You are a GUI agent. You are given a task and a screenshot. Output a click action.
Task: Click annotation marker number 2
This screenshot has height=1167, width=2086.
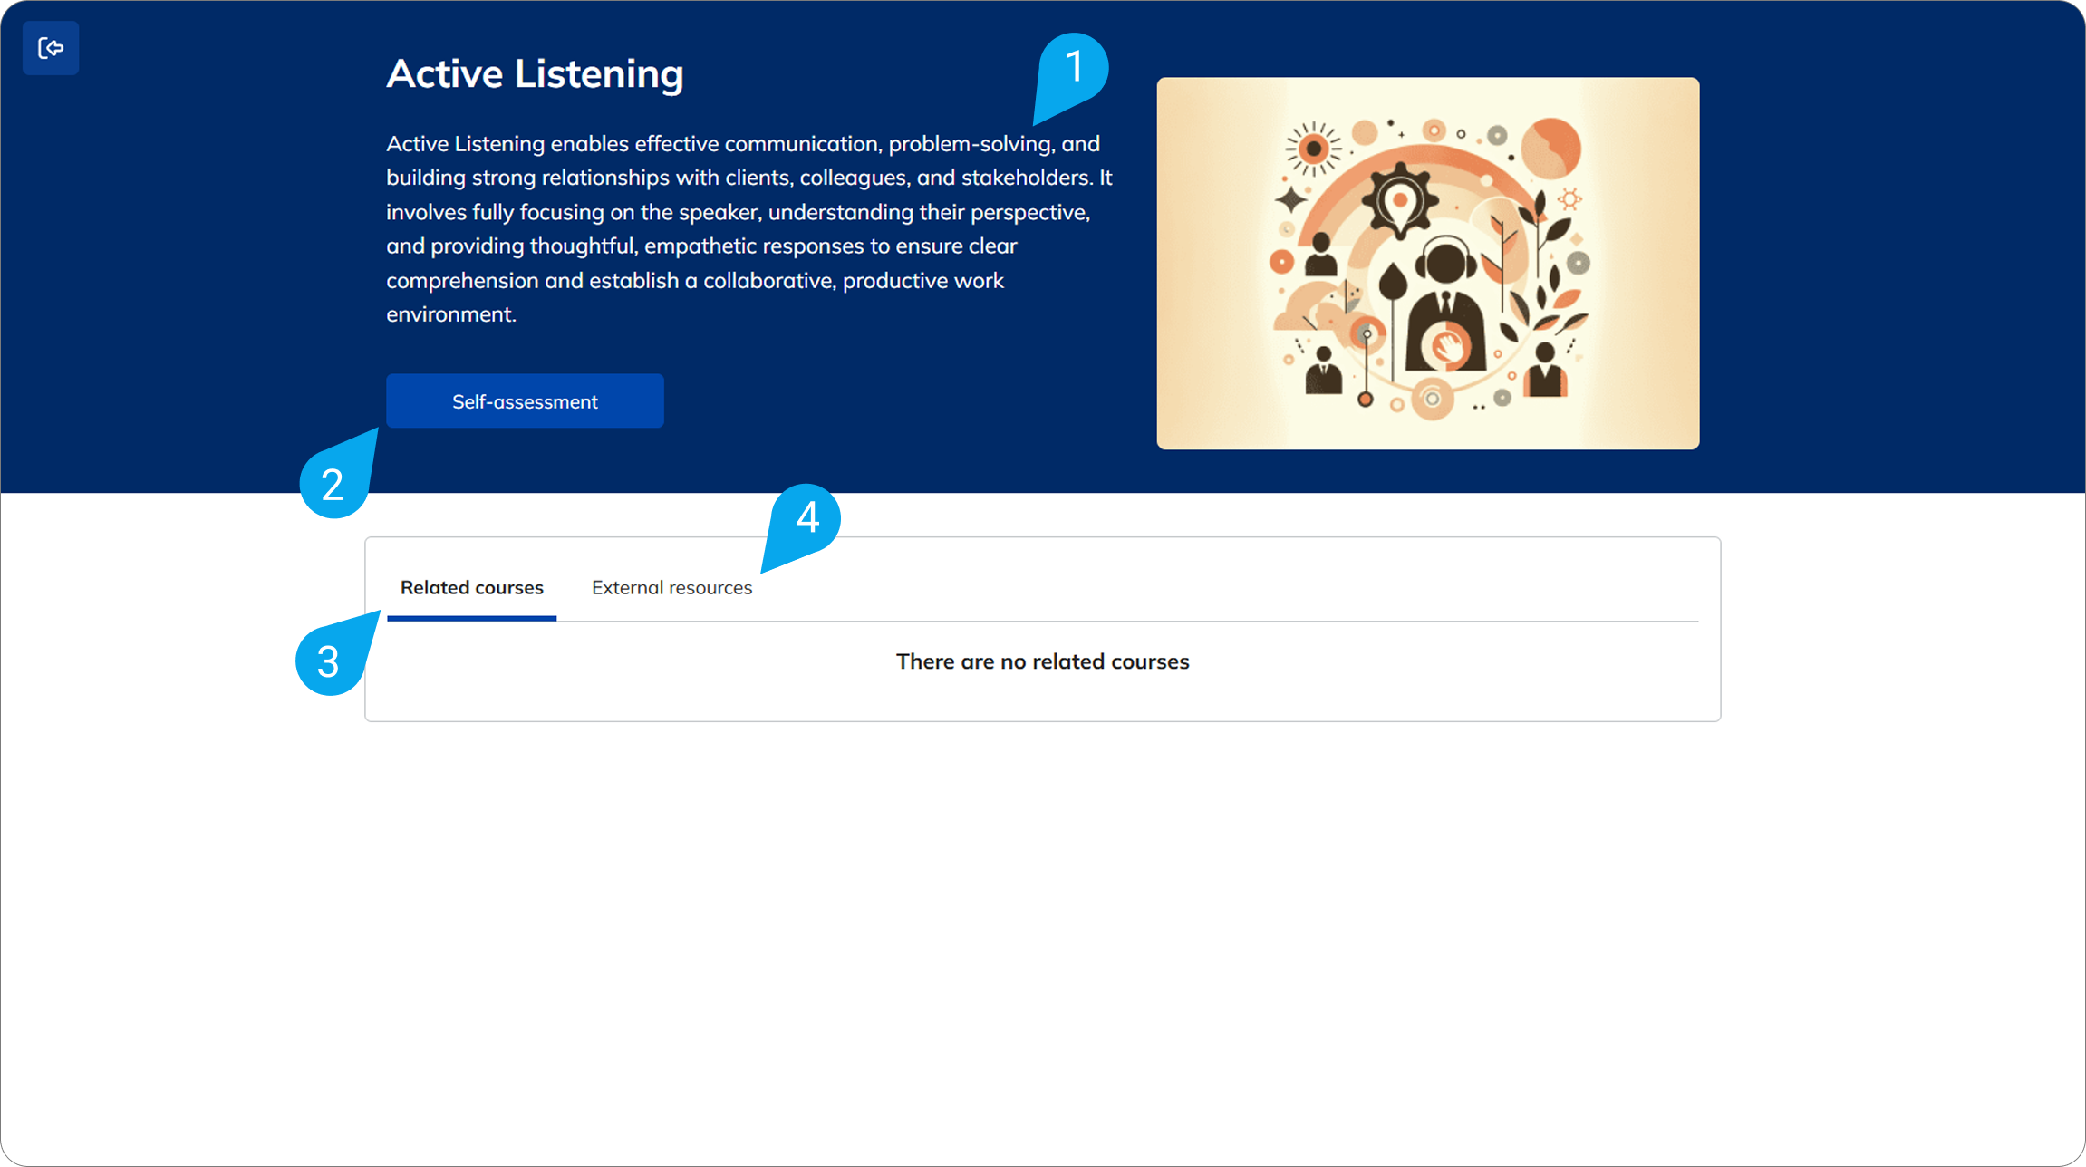pos(333,485)
